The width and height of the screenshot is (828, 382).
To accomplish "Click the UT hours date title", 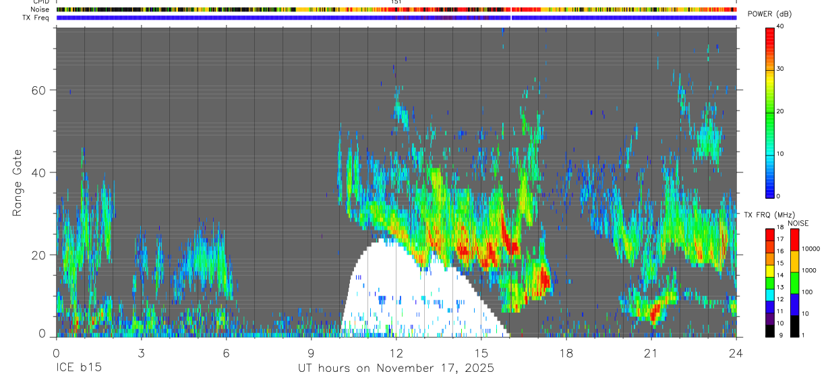I will [396, 369].
